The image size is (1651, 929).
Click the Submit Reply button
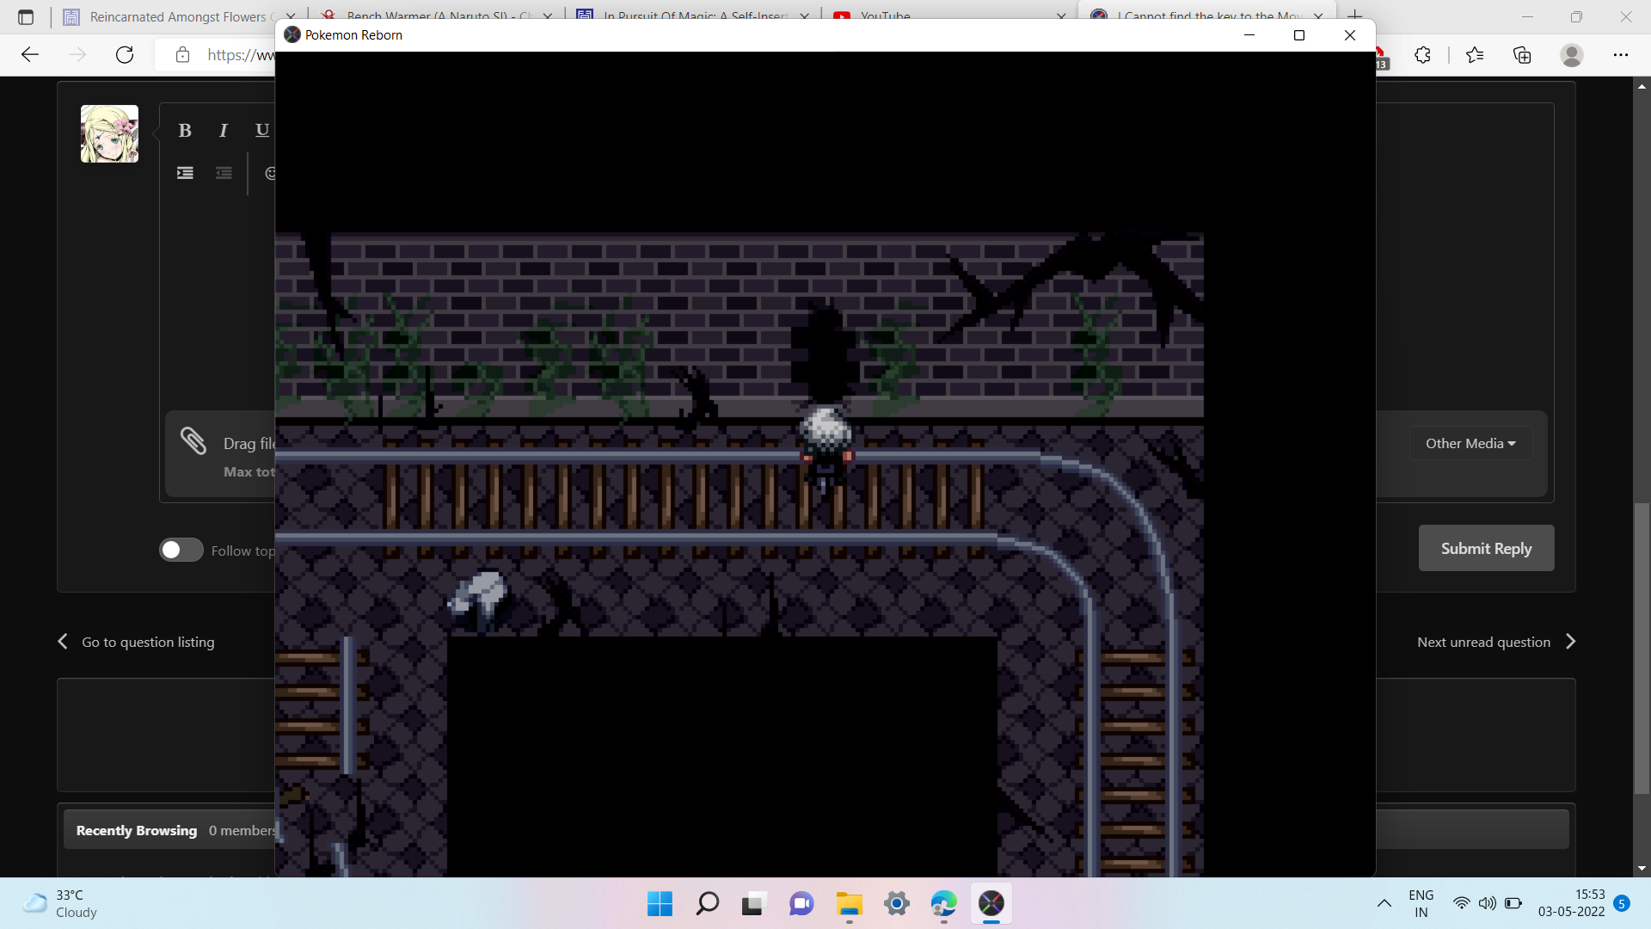click(1486, 548)
